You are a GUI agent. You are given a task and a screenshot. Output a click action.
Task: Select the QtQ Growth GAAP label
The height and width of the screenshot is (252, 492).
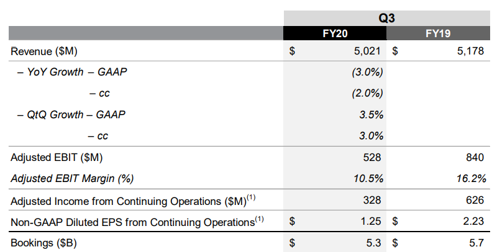click(x=71, y=115)
